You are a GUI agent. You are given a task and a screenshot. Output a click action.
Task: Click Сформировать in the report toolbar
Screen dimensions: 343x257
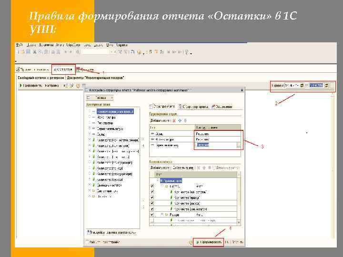coord(31,86)
